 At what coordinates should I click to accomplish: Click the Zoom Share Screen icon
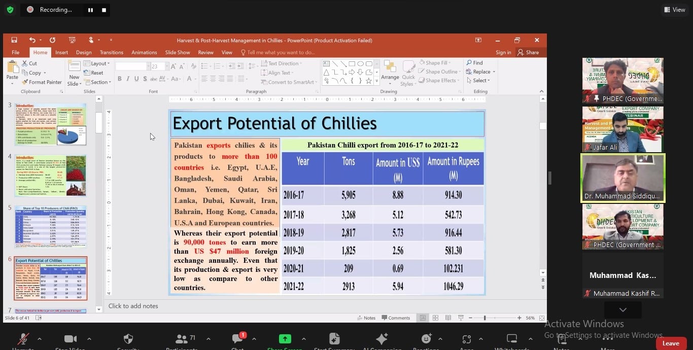point(285,339)
